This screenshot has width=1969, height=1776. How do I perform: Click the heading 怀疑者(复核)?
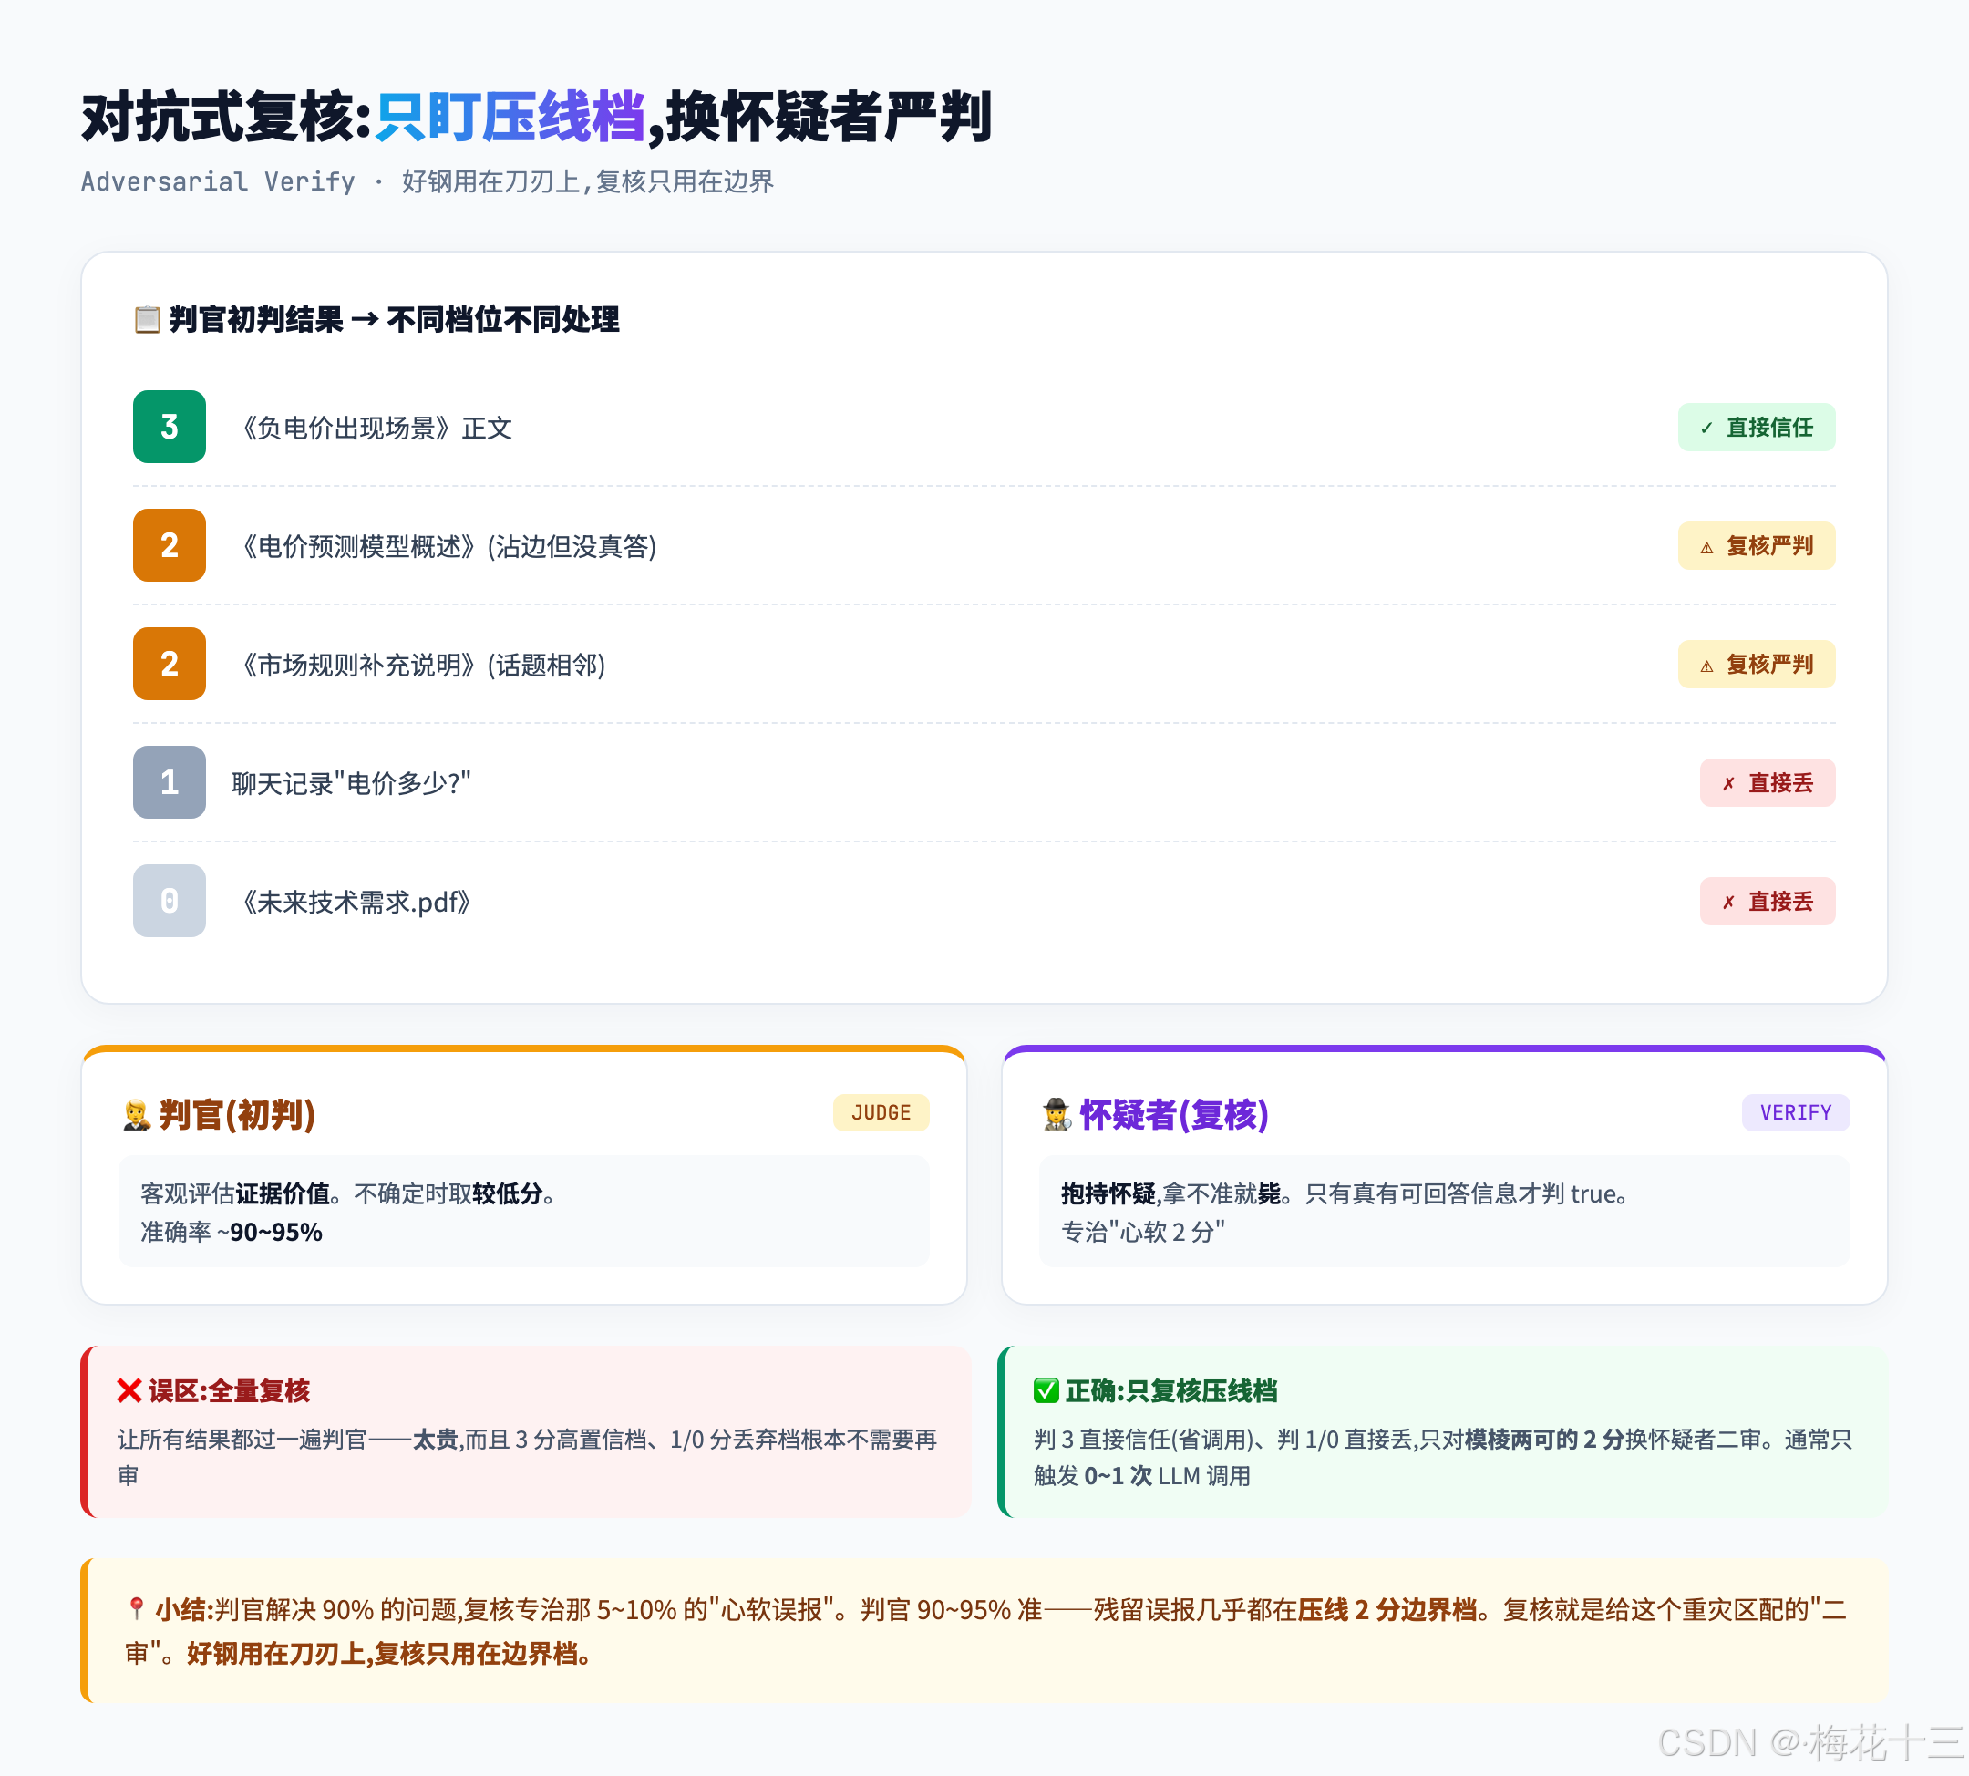point(1174,1114)
